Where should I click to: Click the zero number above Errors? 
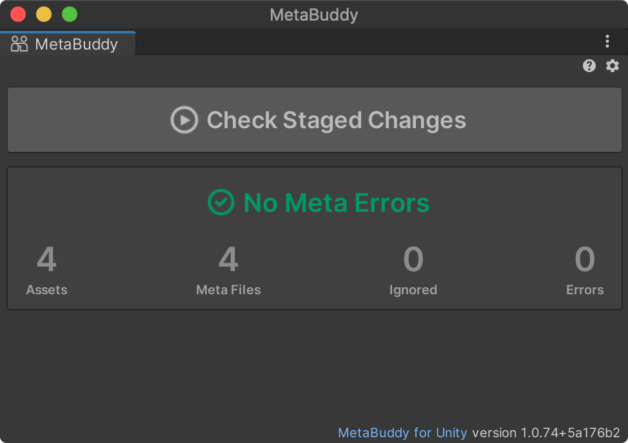coord(585,259)
